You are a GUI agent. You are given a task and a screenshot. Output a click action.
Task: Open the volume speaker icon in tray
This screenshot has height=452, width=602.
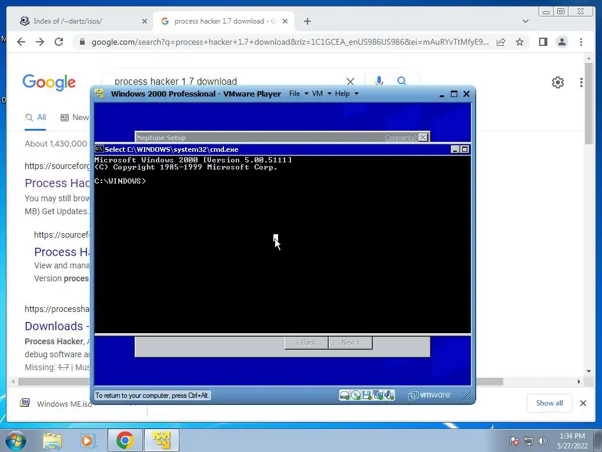[x=543, y=441]
